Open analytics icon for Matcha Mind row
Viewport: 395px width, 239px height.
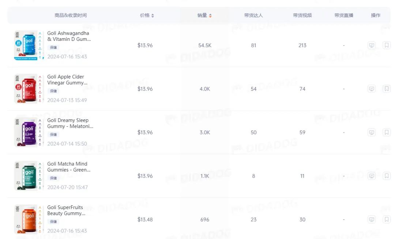(372, 176)
